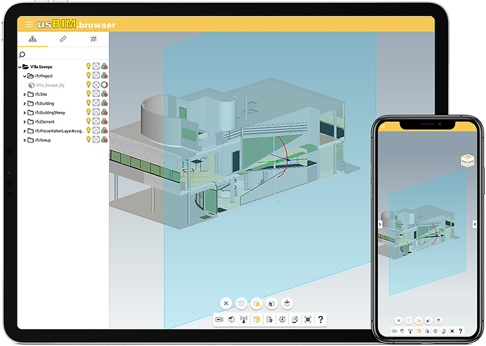Close the section tools with the X button
This screenshot has height=346, width=486.
[226, 304]
